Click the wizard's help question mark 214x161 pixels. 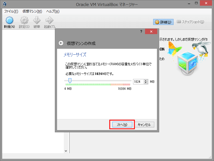(141, 32)
